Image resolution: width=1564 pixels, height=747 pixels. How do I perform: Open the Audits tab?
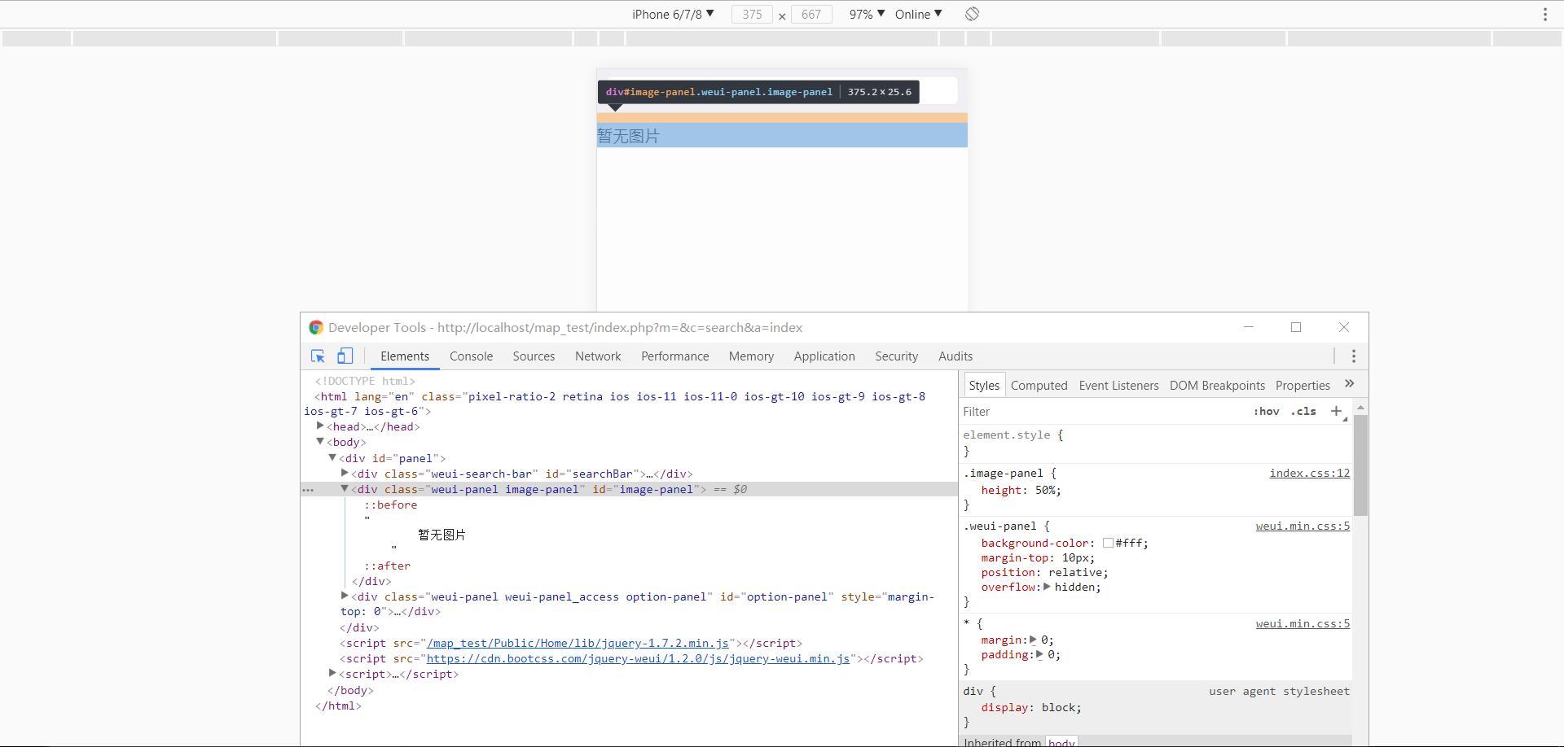pyautogui.click(x=956, y=356)
